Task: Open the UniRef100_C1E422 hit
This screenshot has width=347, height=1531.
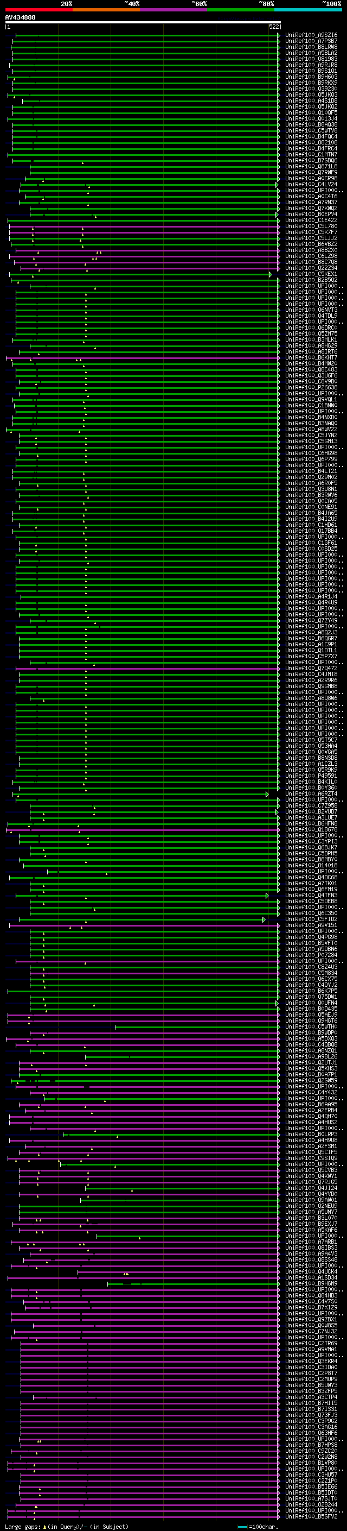Action: point(311,220)
